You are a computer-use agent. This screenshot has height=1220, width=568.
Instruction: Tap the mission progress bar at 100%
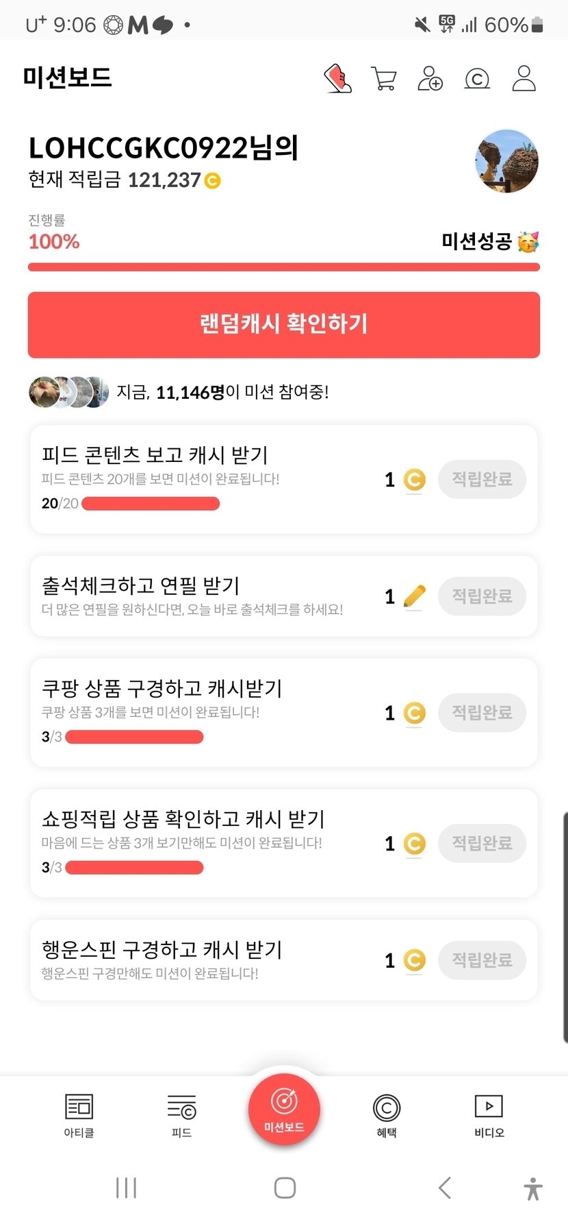(284, 267)
